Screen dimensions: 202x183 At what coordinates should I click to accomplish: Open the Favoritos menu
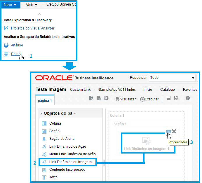(x=190, y=90)
